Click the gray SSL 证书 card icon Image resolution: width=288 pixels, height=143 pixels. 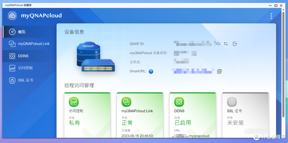point(232,102)
